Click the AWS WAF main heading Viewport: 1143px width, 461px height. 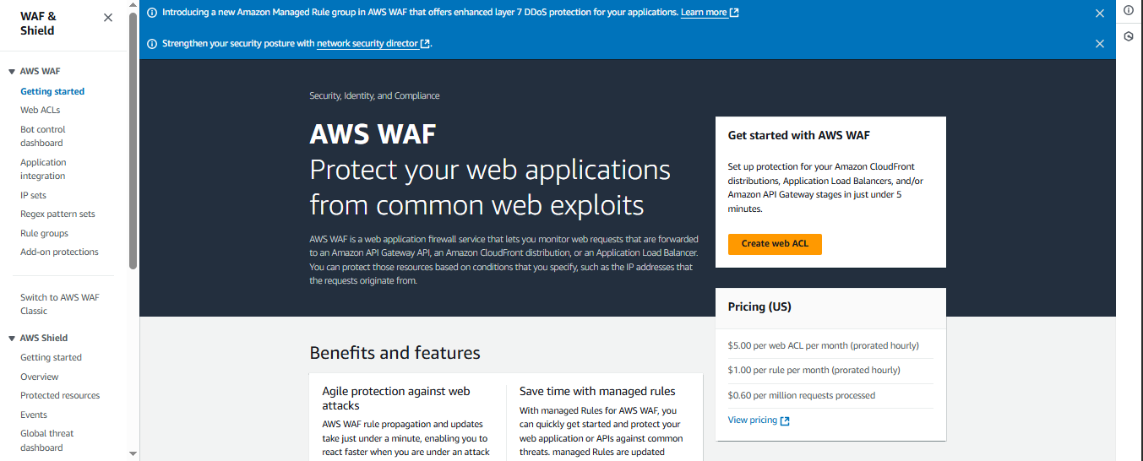[x=373, y=133]
